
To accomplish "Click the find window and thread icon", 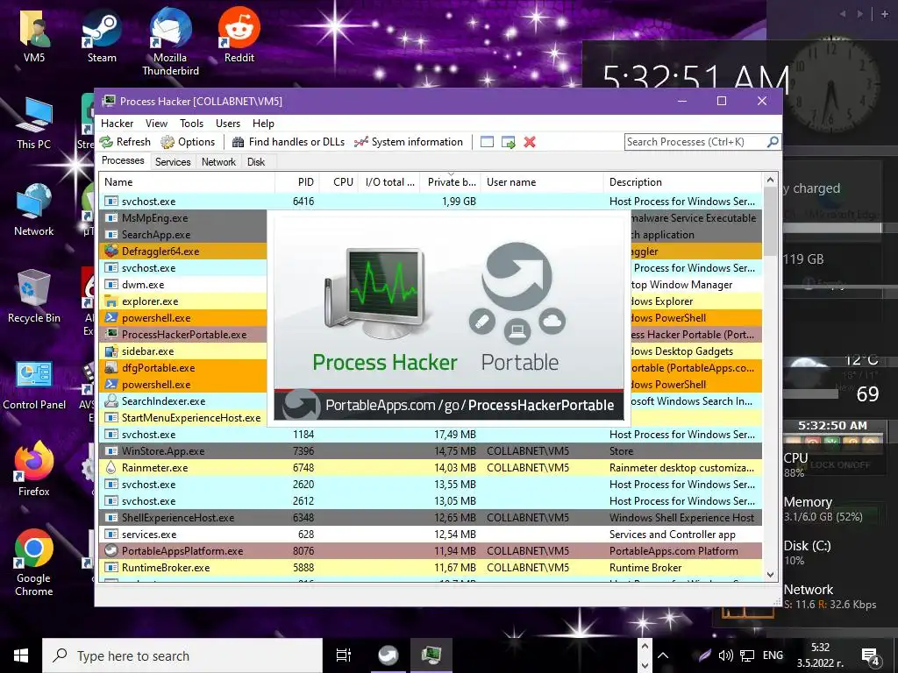I will [x=508, y=142].
